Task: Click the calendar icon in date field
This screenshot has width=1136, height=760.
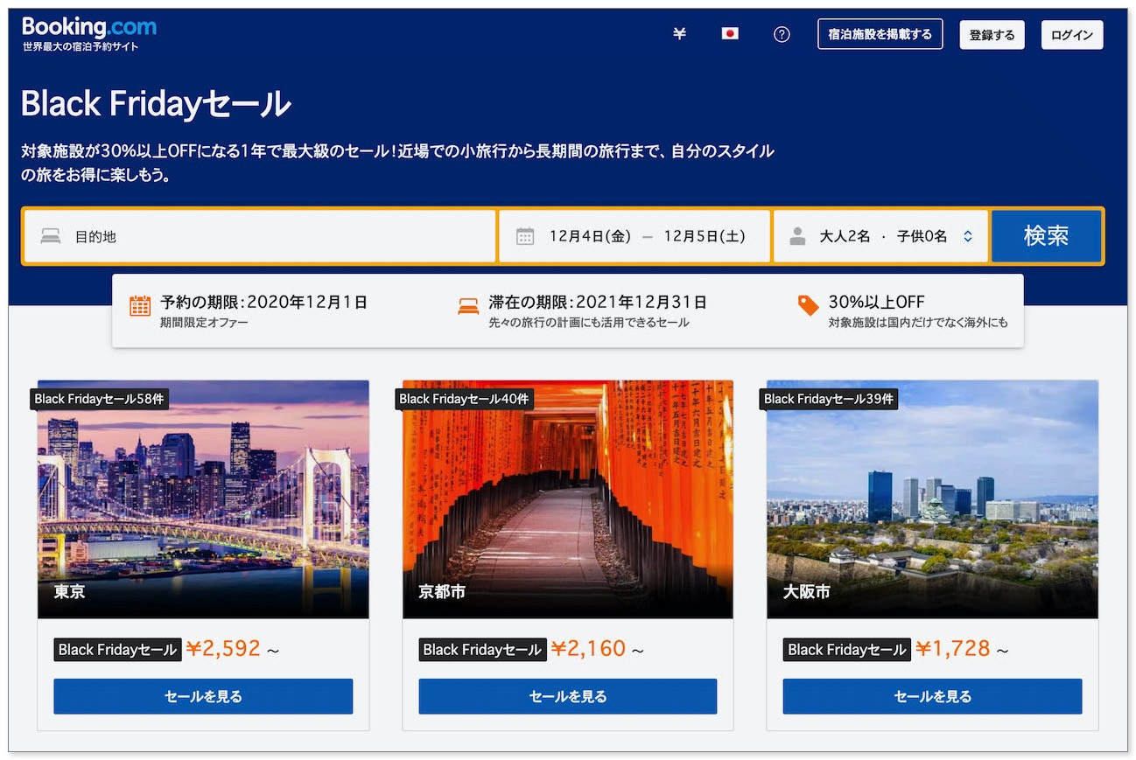Action: 525,236
